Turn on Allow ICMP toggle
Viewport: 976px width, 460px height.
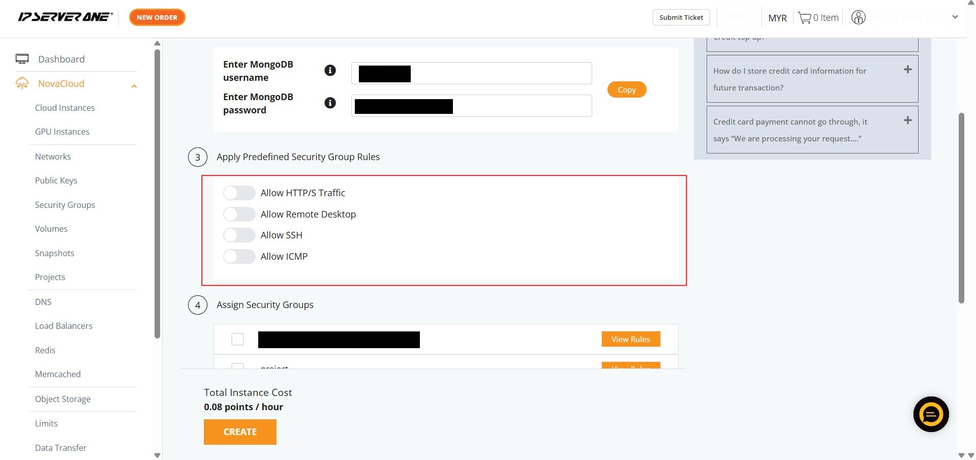coord(239,257)
